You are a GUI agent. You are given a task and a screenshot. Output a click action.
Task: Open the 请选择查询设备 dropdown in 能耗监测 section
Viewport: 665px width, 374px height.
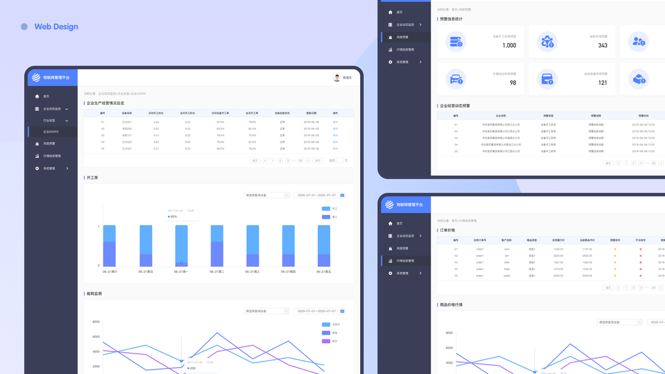[266, 311]
